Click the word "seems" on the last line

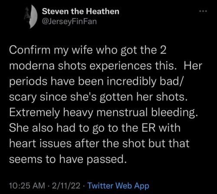pos(26,160)
